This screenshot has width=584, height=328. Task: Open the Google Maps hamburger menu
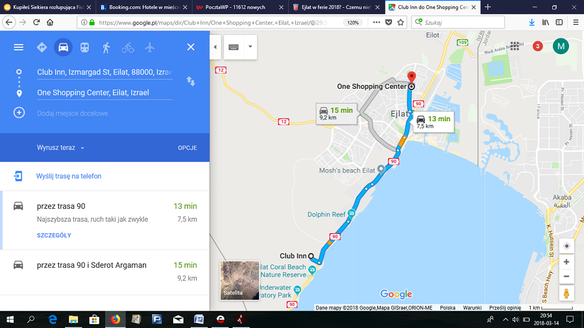tap(19, 47)
